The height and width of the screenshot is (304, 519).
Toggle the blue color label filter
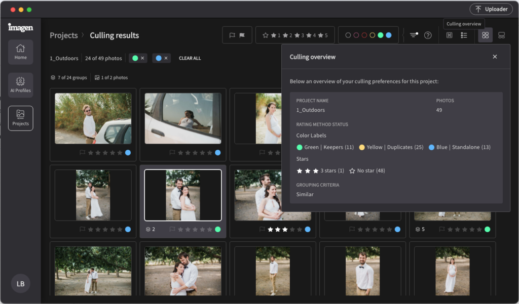389,35
